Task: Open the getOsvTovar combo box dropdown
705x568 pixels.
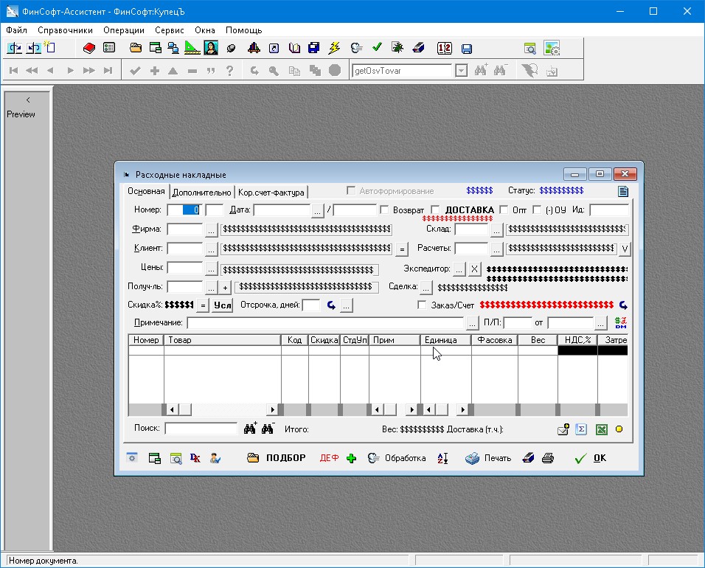Action: pyautogui.click(x=461, y=71)
